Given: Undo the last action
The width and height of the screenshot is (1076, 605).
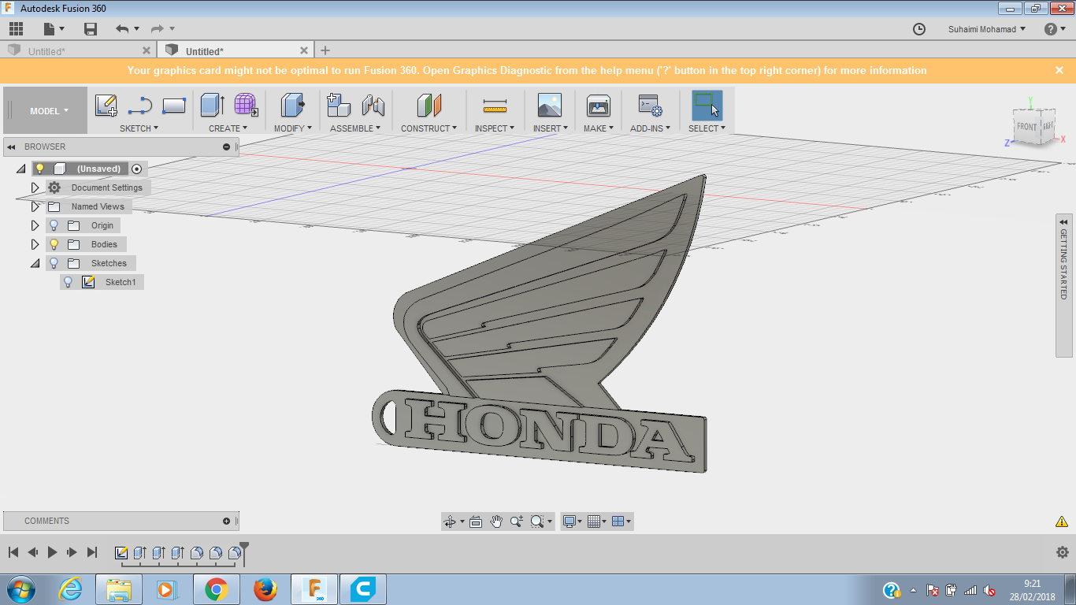Looking at the screenshot, I should point(122,29).
